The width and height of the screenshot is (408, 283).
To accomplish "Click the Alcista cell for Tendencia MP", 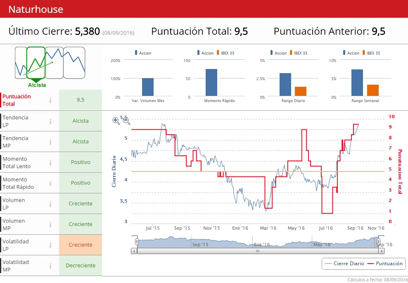I will point(81,142).
